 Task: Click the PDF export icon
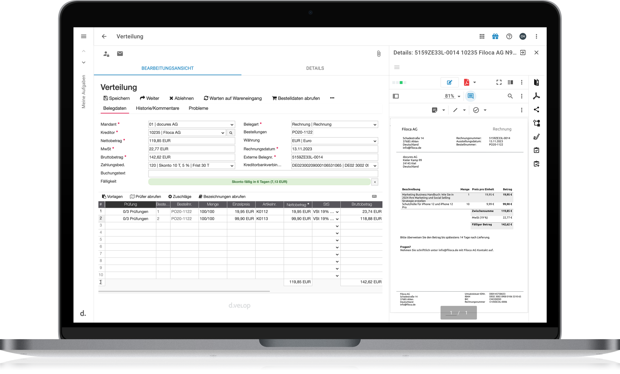coord(466,83)
